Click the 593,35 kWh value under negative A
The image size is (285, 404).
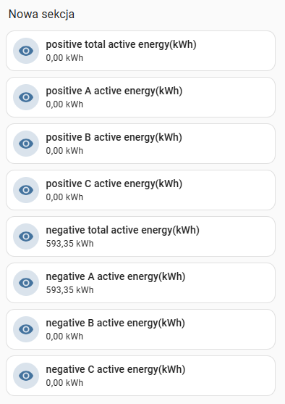pos(69,290)
